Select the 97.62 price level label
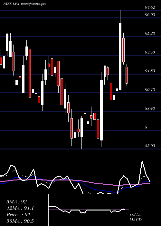Screen dimensions: 161x226 [x=150, y=7]
